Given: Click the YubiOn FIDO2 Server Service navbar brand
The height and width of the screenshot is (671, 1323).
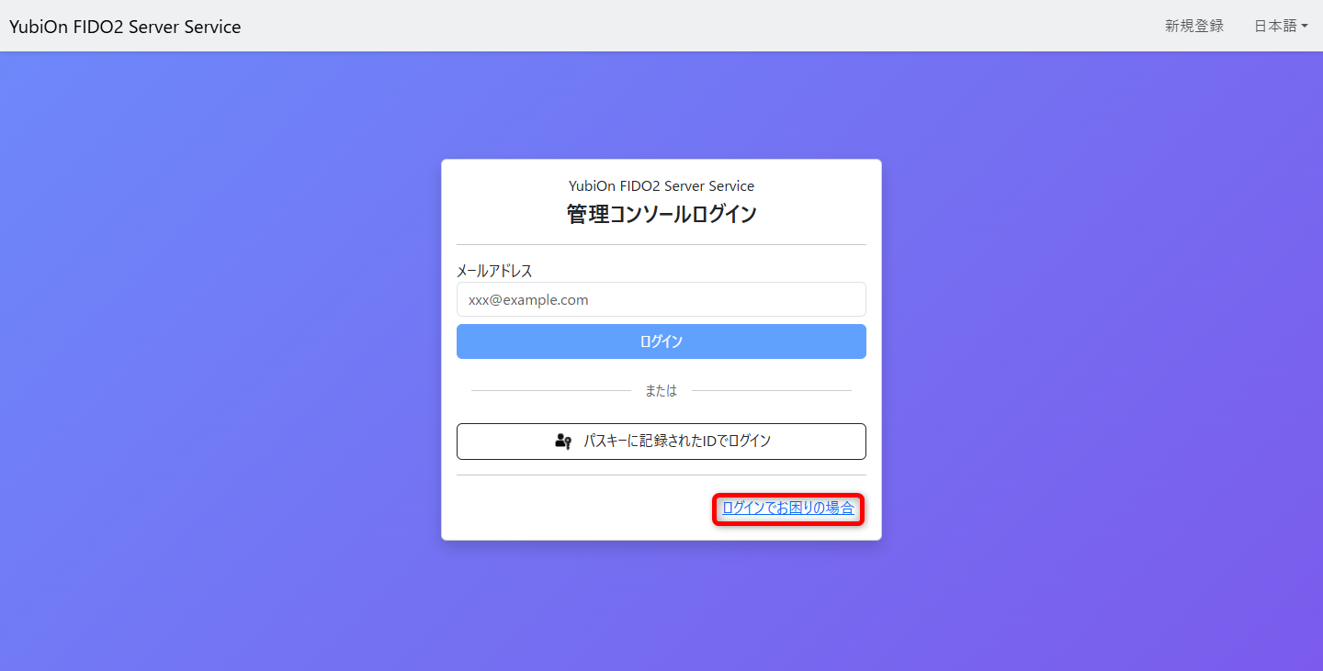Looking at the screenshot, I should tap(125, 27).
